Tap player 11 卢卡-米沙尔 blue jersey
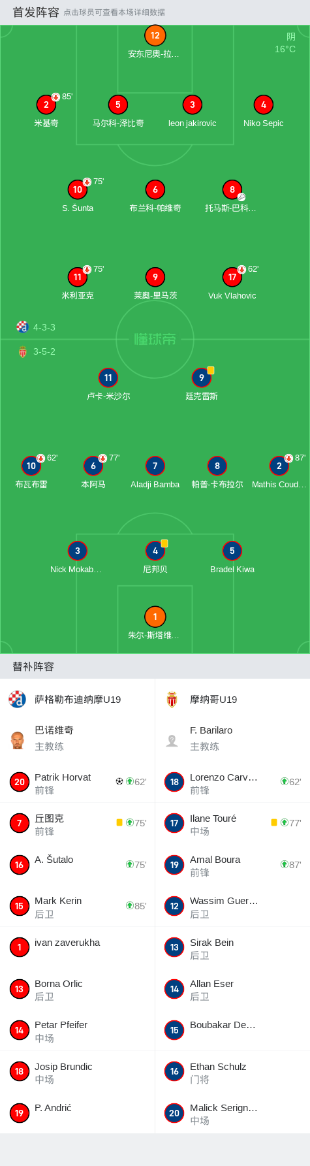The width and height of the screenshot is (310, 1166). 108,378
